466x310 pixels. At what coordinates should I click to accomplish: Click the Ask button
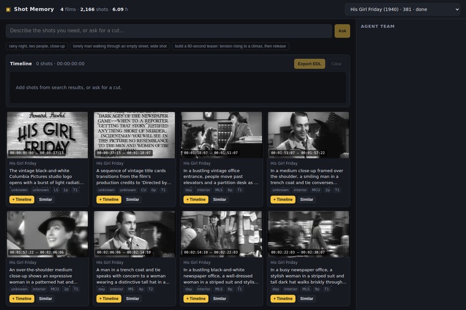(342, 31)
